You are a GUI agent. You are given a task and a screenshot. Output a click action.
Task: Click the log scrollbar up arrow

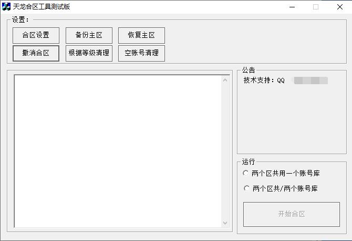coord(225,81)
